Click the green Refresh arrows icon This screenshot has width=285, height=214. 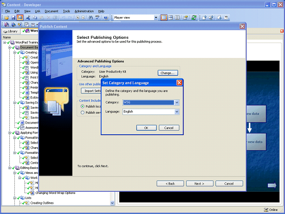(x=194, y=17)
